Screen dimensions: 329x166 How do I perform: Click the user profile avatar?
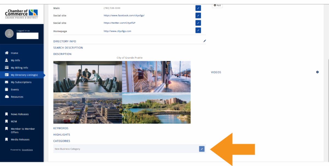coord(9,34)
